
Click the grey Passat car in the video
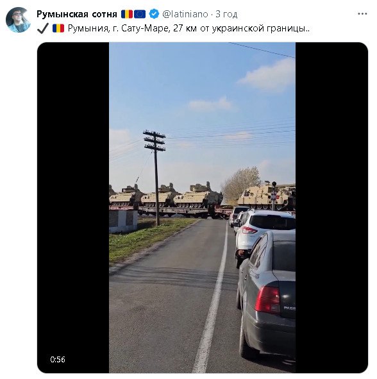tap(267, 294)
